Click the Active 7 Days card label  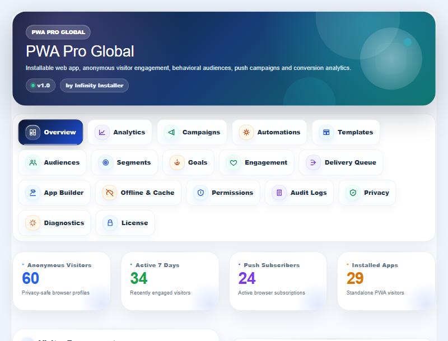[157, 265]
